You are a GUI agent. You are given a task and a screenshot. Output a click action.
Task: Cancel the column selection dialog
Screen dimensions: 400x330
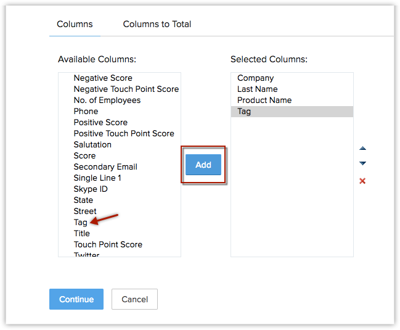[134, 299]
